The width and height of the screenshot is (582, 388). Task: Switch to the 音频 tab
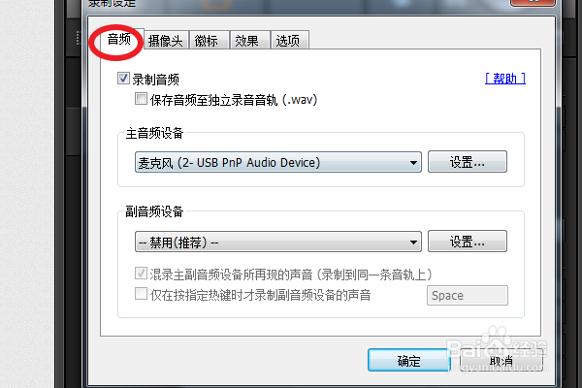(x=118, y=39)
